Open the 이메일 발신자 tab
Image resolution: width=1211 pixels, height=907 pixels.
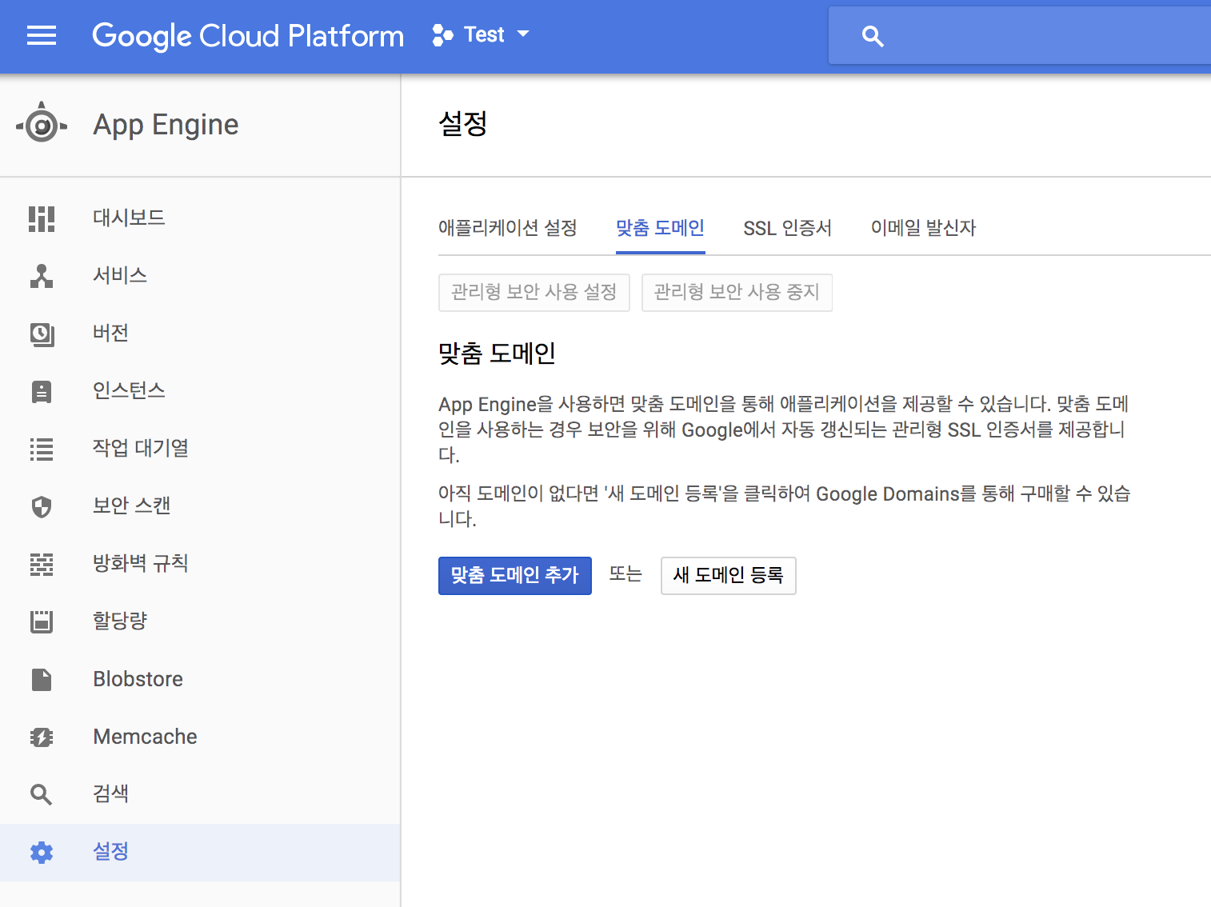click(x=924, y=228)
